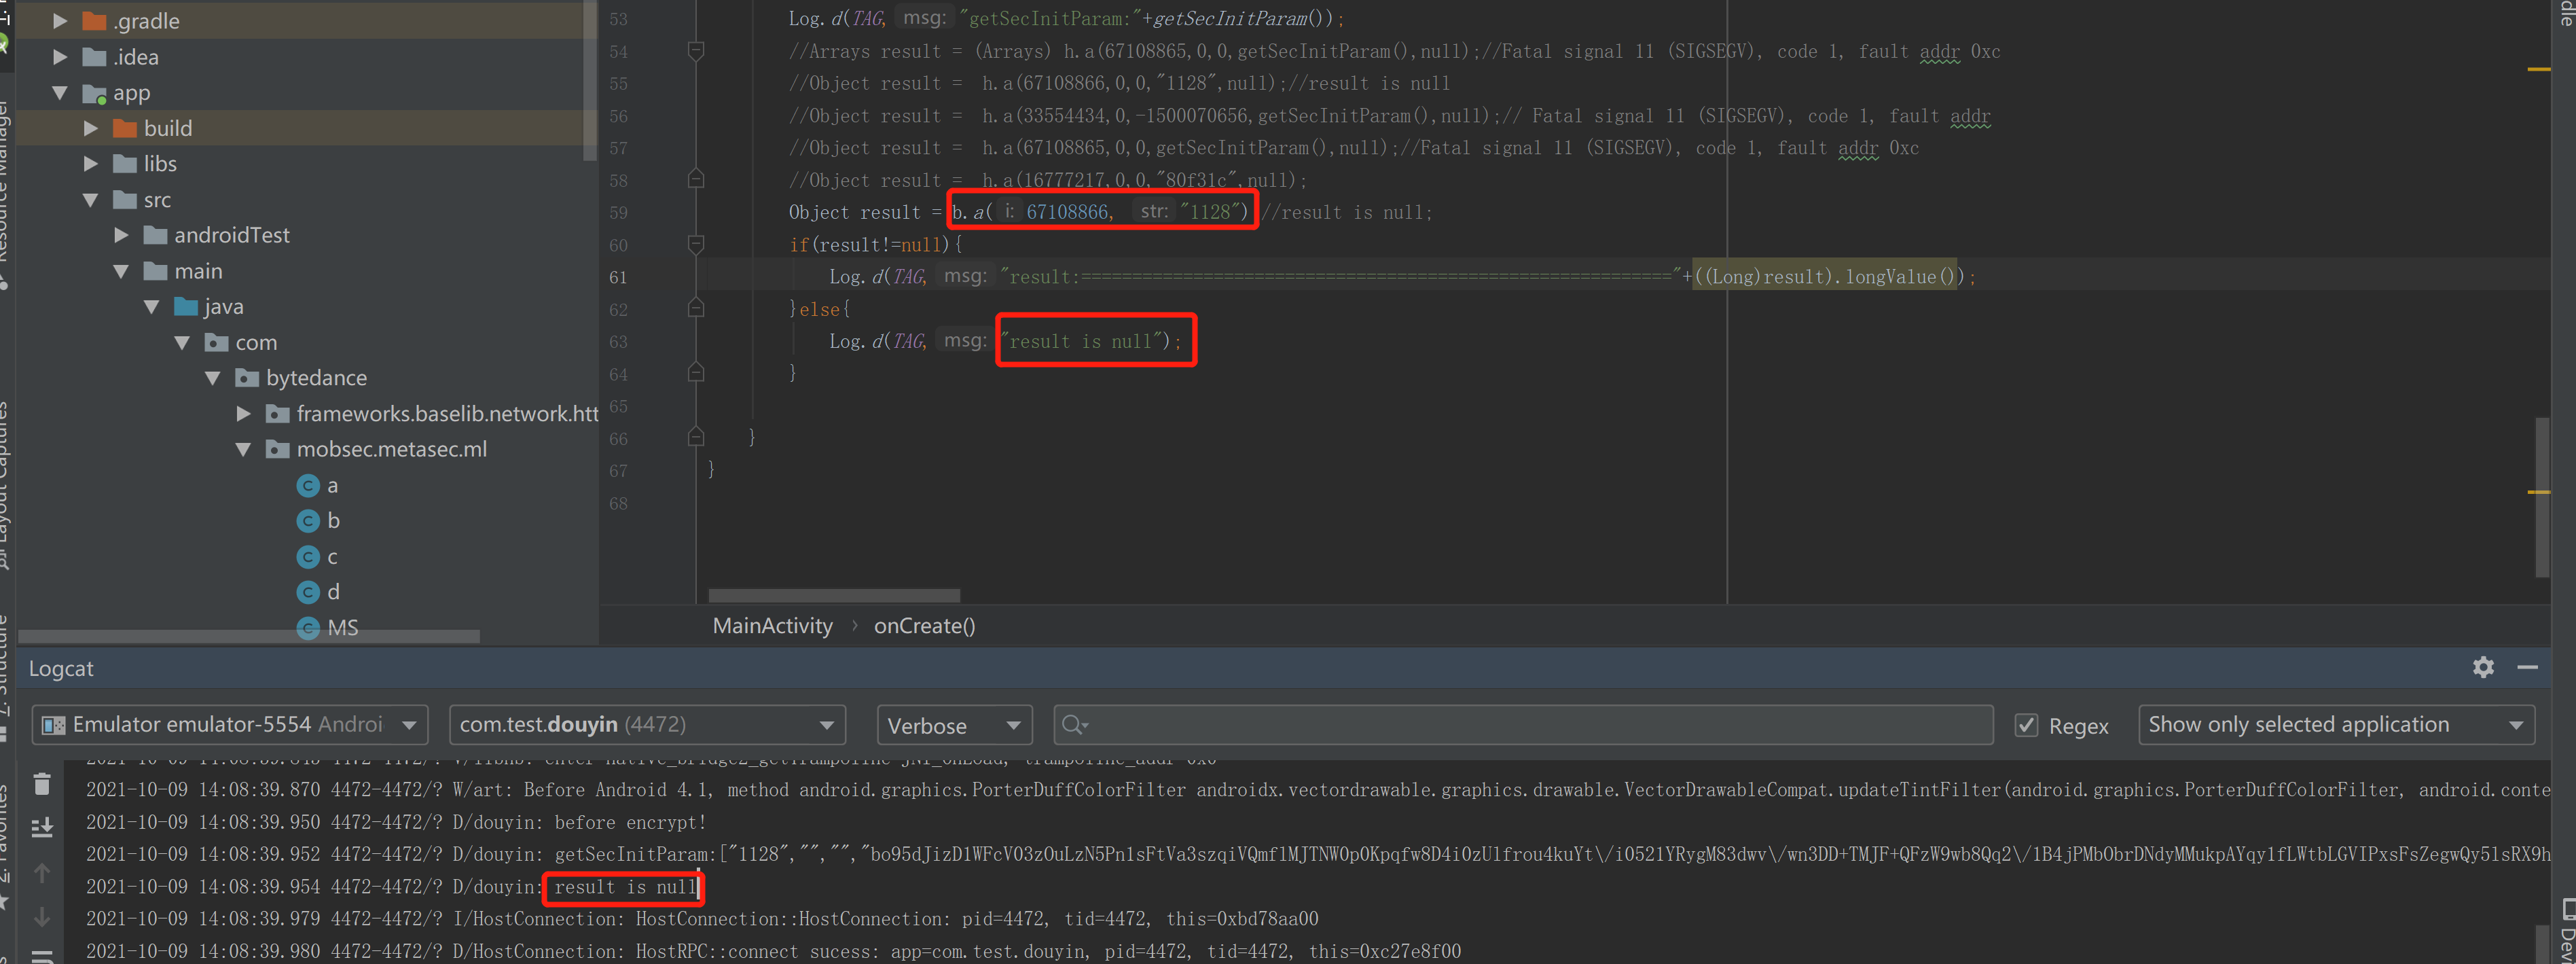
Task: Select Verbose log level dropdown
Action: point(953,724)
